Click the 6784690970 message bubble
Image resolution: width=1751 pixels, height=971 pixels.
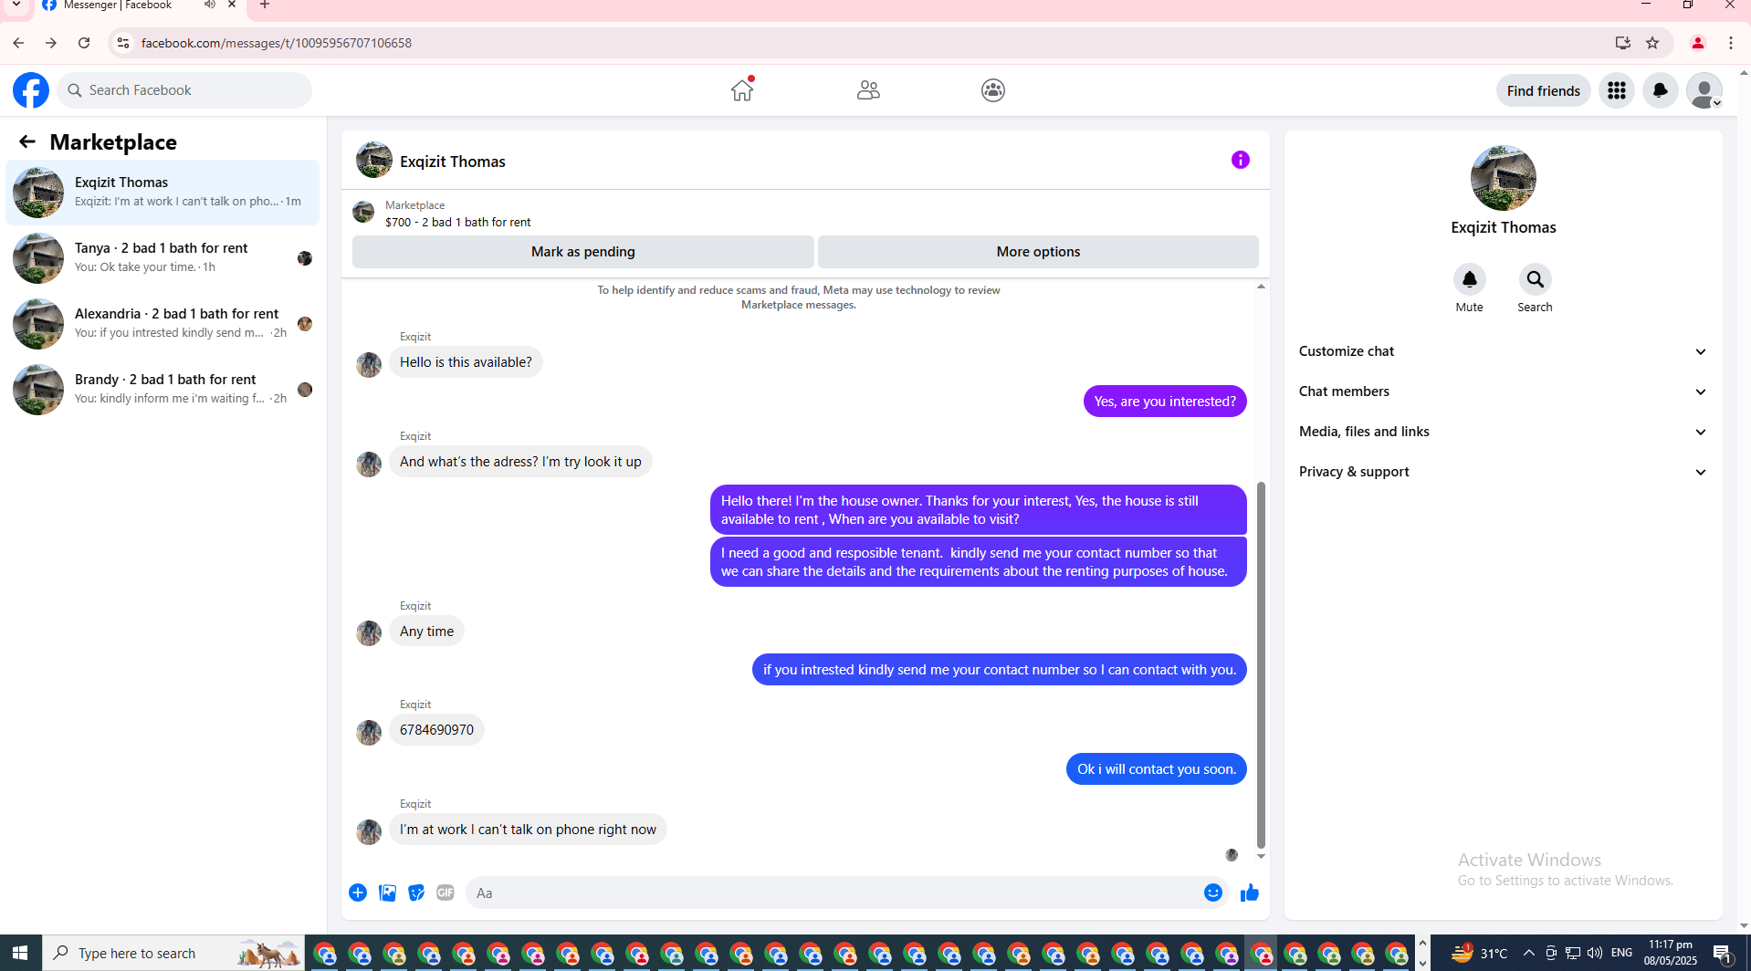pos(436,730)
